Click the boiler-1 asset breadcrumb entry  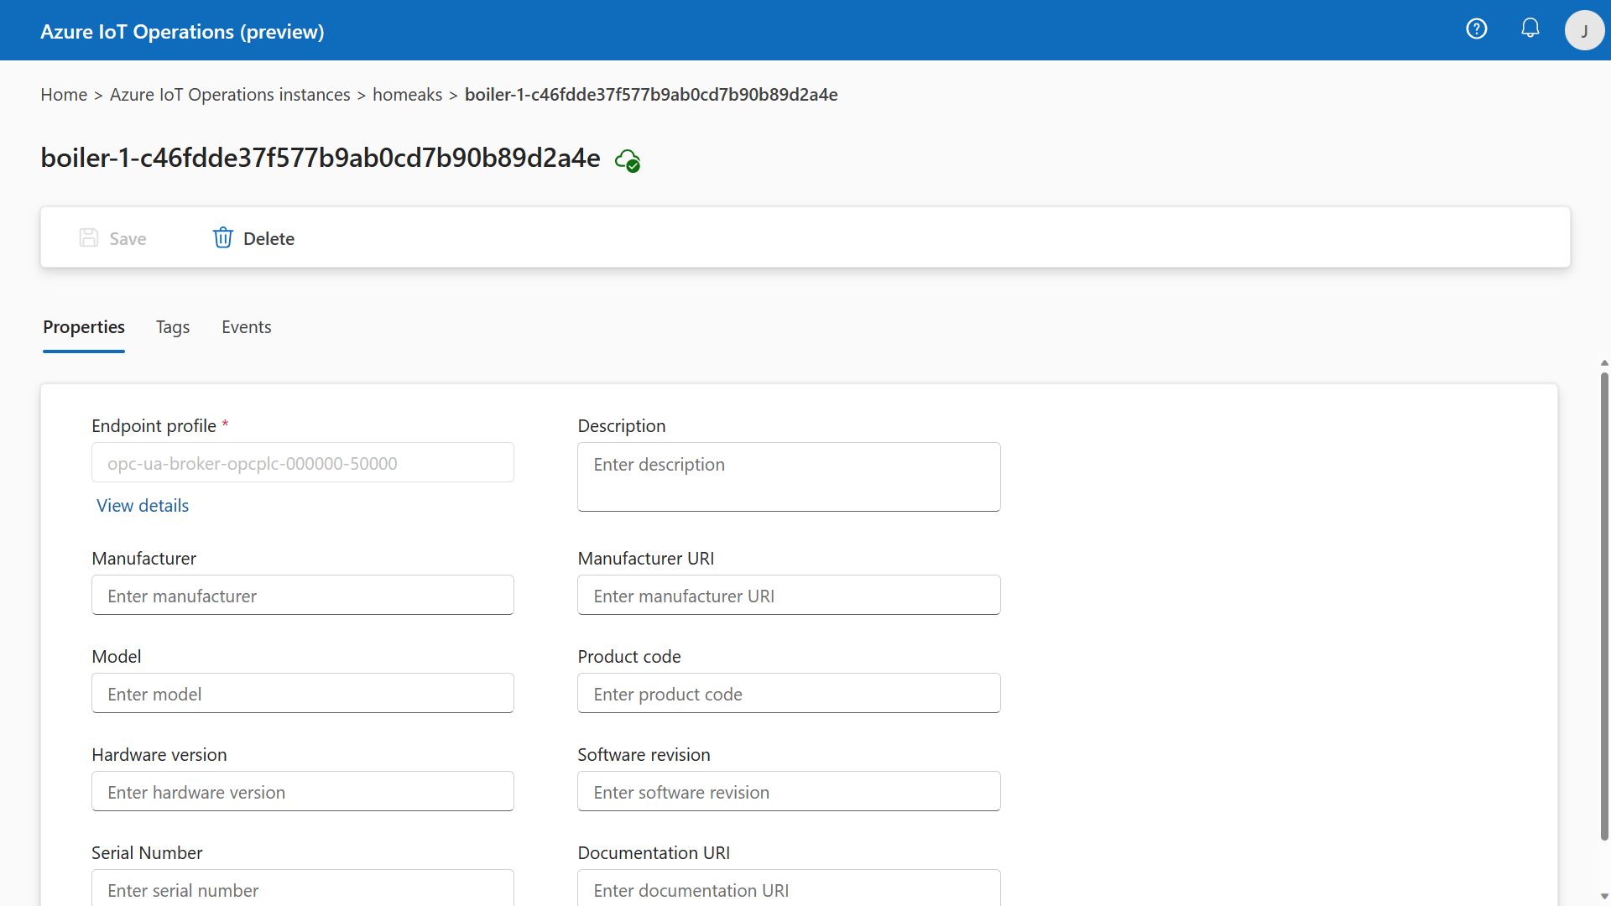(x=651, y=95)
